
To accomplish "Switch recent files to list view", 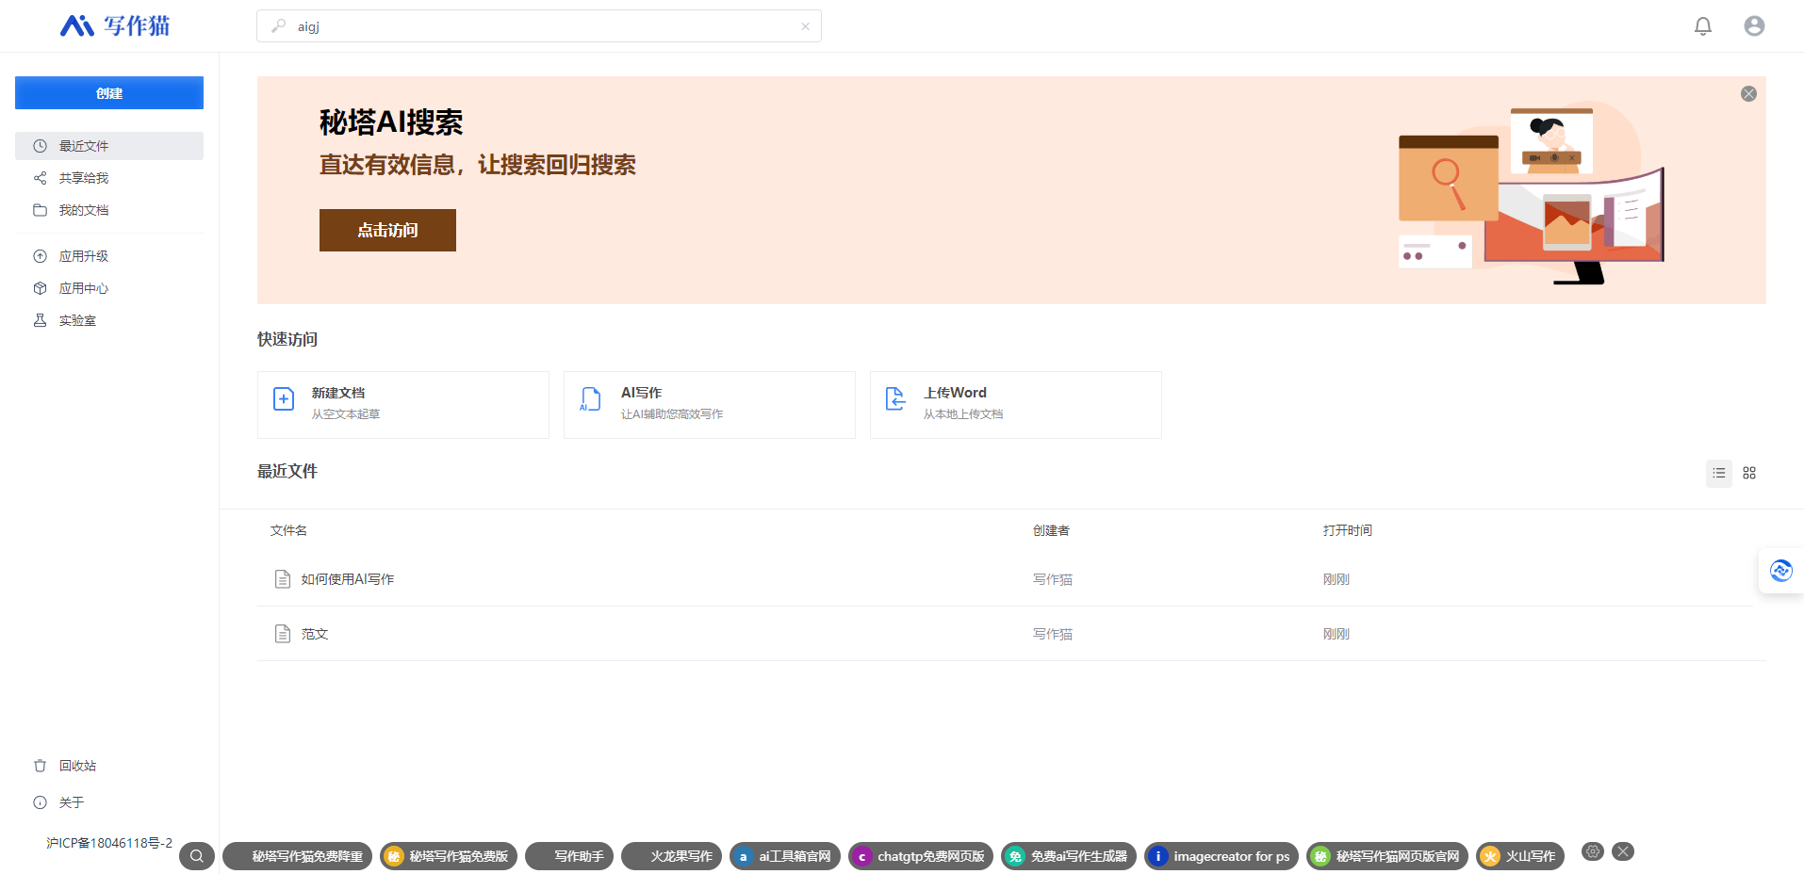I will tap(1718, 473).
